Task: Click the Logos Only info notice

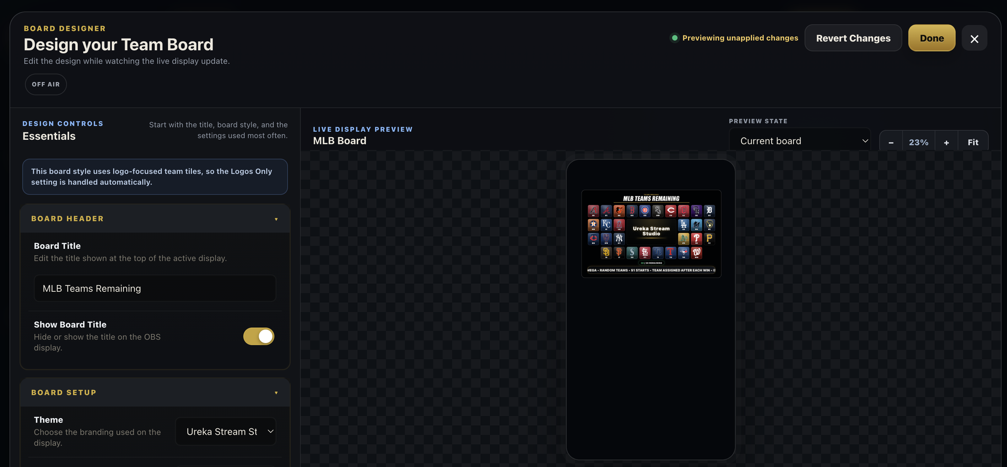Action: point(155,177)
